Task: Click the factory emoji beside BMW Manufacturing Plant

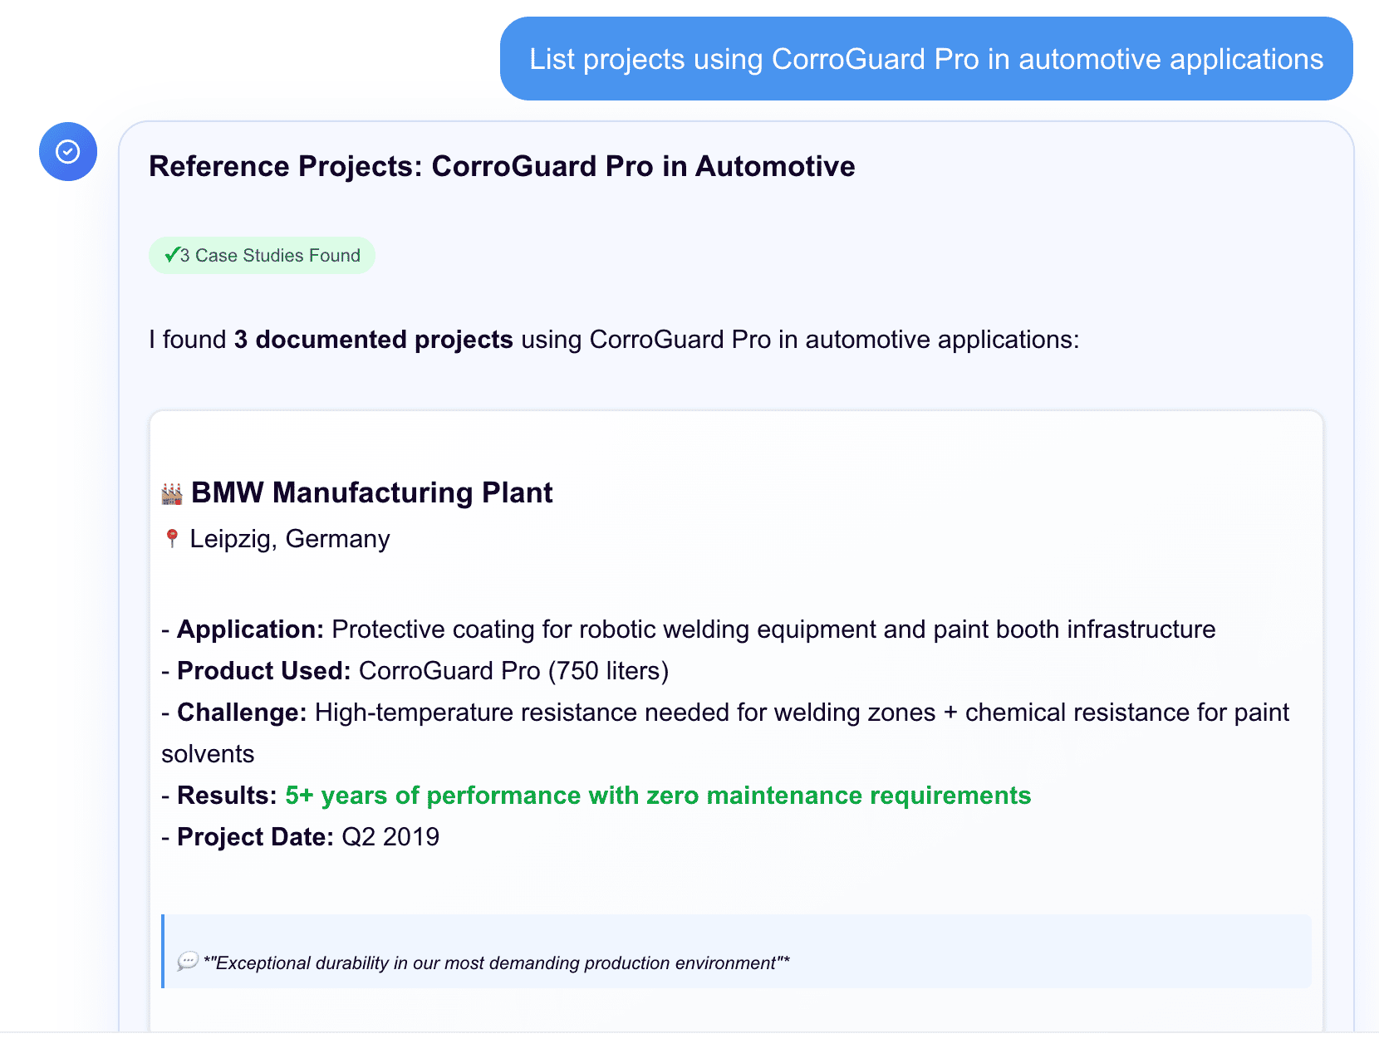Action: [171, 492]
